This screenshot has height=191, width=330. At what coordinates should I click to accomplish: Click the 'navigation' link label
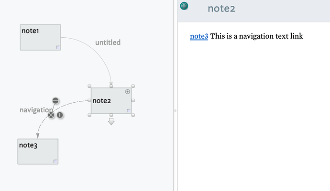[x=36, y=110]
